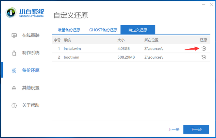Image resolution: width=216 pixels, height=138 pixels.
Task: Click the 自定义还原 page title
Action: (71, 15)
